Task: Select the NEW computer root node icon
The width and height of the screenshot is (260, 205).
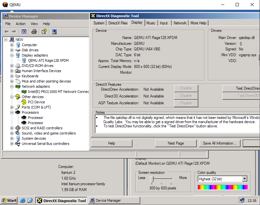Action: click(x=12, y=40)
